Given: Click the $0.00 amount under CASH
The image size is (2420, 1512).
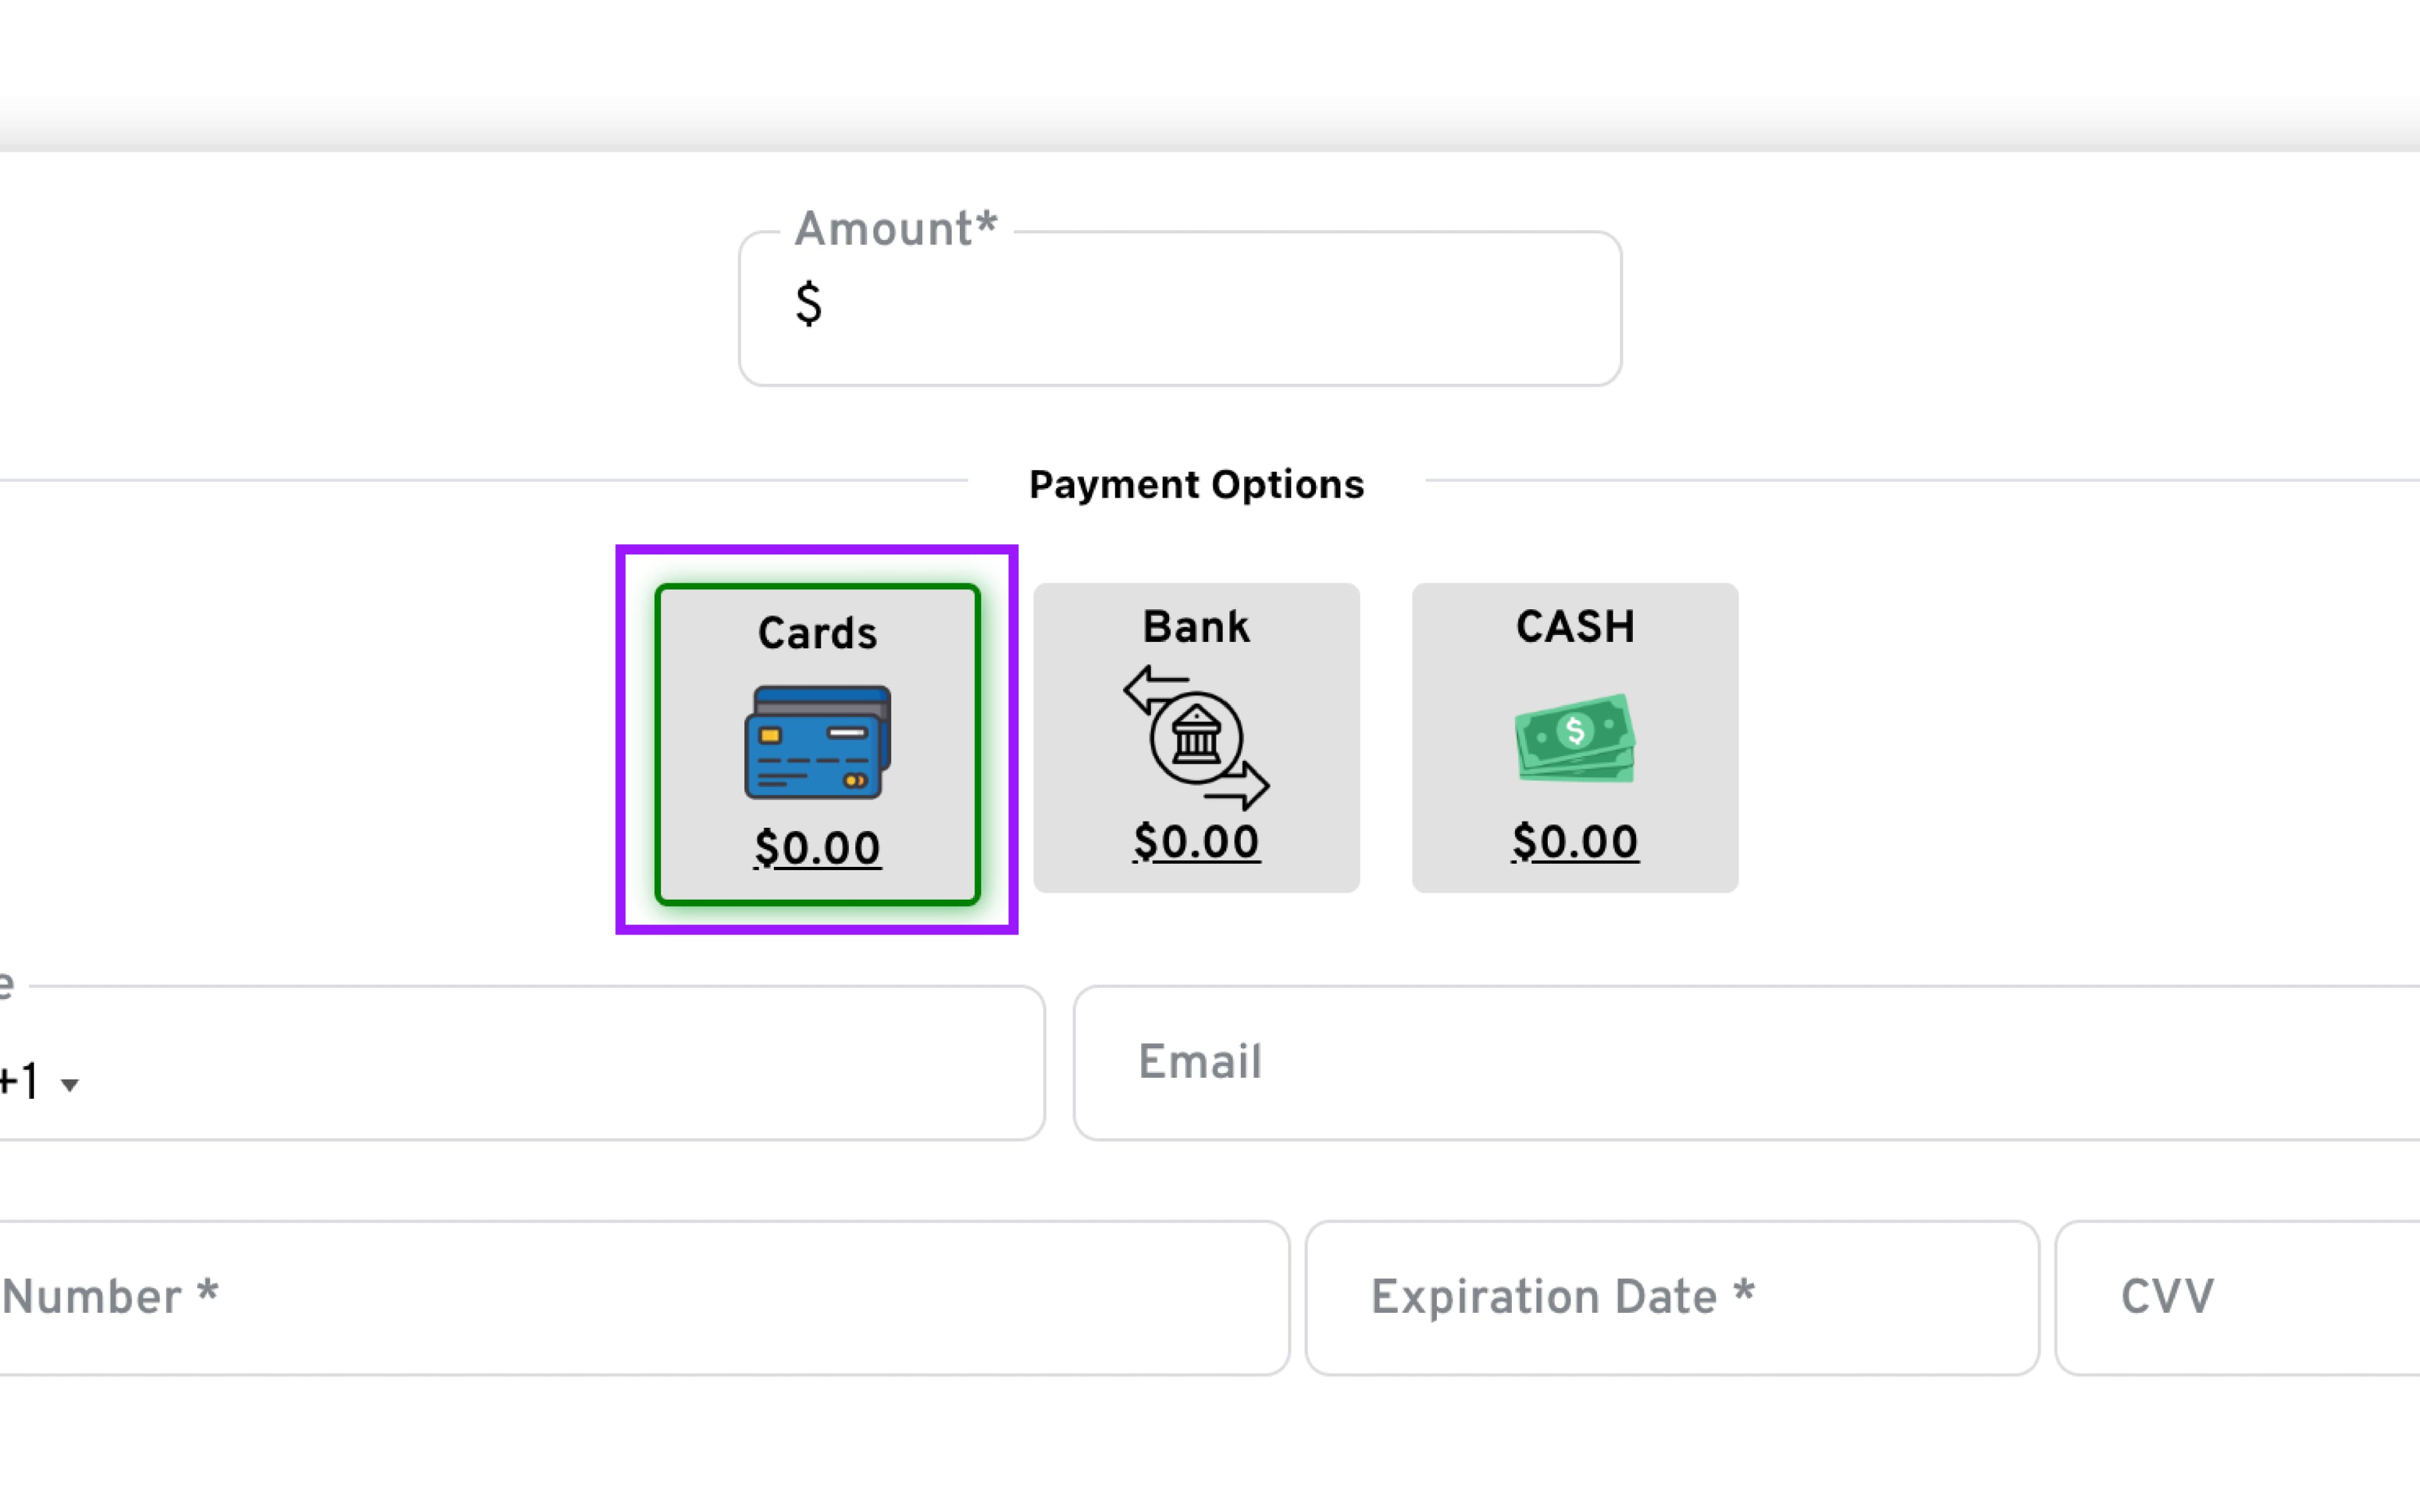Looking at the screenshot, I should (1575, 842).
